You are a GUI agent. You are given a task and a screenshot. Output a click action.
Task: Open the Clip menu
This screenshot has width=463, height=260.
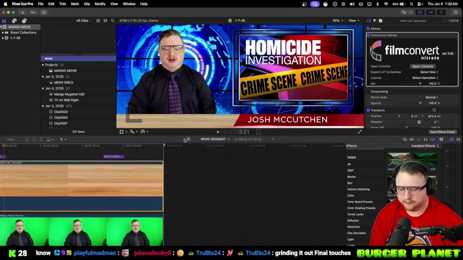pyautogui.click(x=87, y=4)
